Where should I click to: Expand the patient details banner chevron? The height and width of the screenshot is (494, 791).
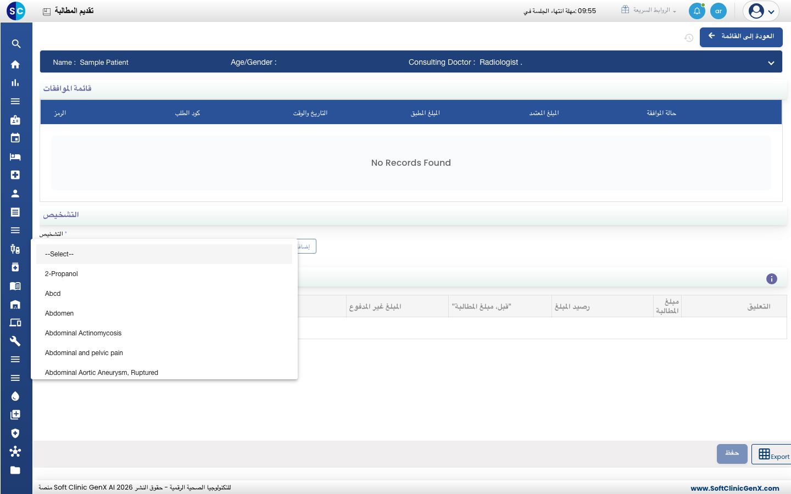(771, 63)
